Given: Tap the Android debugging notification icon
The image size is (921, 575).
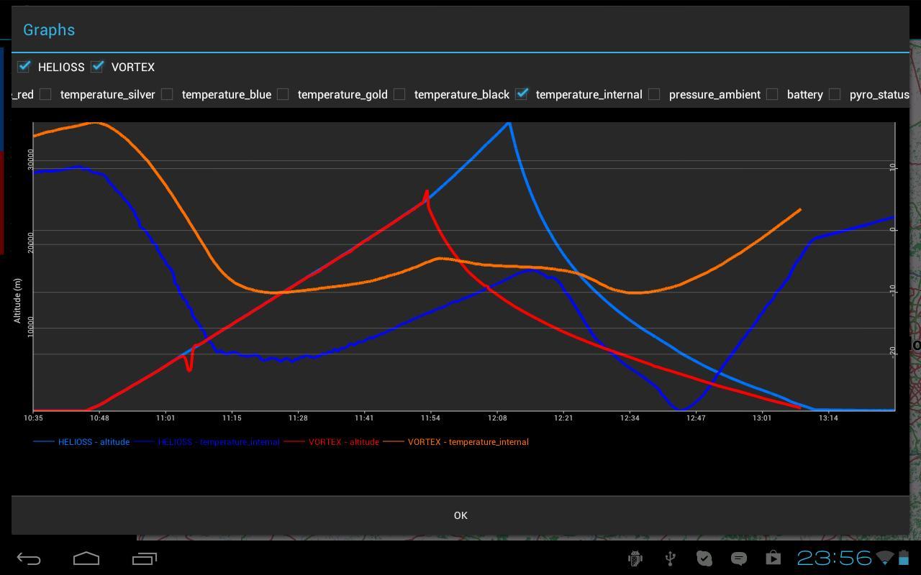Looking at the screenshot, I should pyautogui.click(x=635, y=558).
